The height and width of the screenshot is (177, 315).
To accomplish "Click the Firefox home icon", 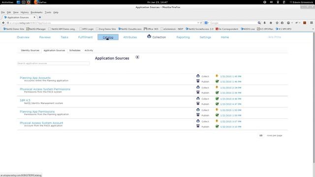I will [271, 23].
